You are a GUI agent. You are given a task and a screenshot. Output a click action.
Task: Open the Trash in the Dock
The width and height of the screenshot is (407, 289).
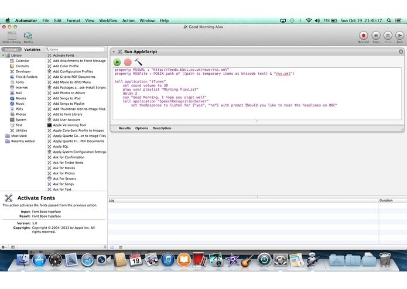(385, 260)
